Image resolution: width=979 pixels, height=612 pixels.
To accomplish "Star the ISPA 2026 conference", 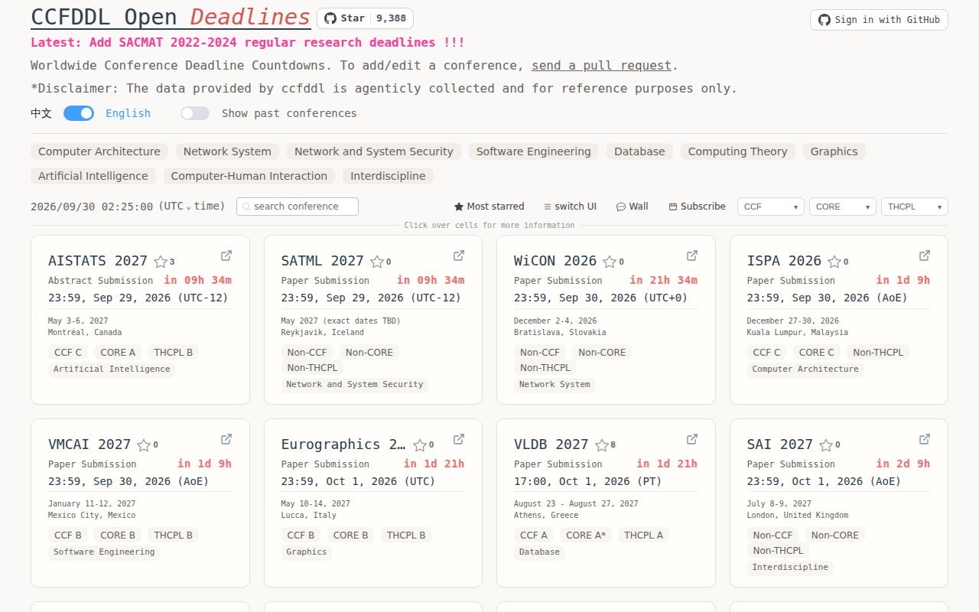I will pos(834,262).
